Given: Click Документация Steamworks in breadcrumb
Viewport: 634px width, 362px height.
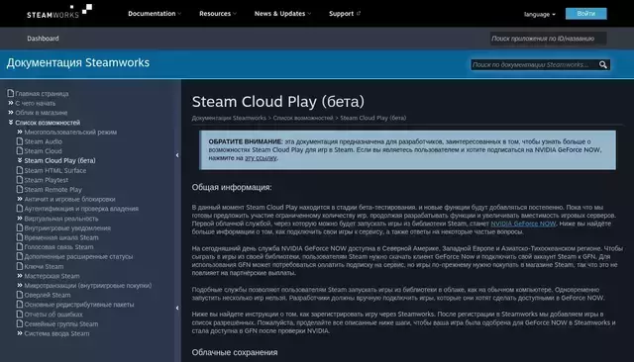Looking at the screenshot, I should (229, 118).
